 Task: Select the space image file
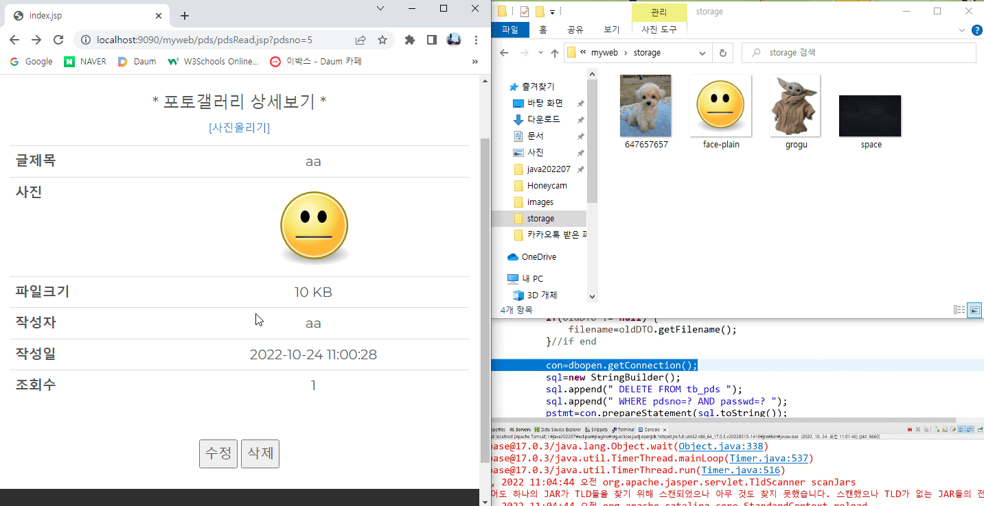[870, 122]
